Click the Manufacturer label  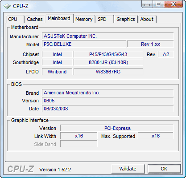point(24,36)
